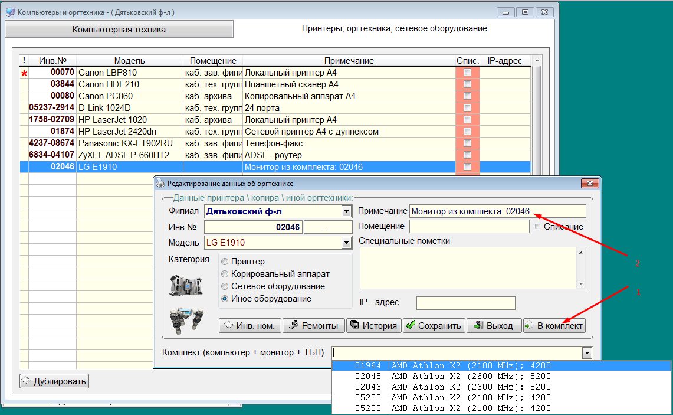
Task: Switch to the Компьютерная техника tab
Action: pos(119,29)
